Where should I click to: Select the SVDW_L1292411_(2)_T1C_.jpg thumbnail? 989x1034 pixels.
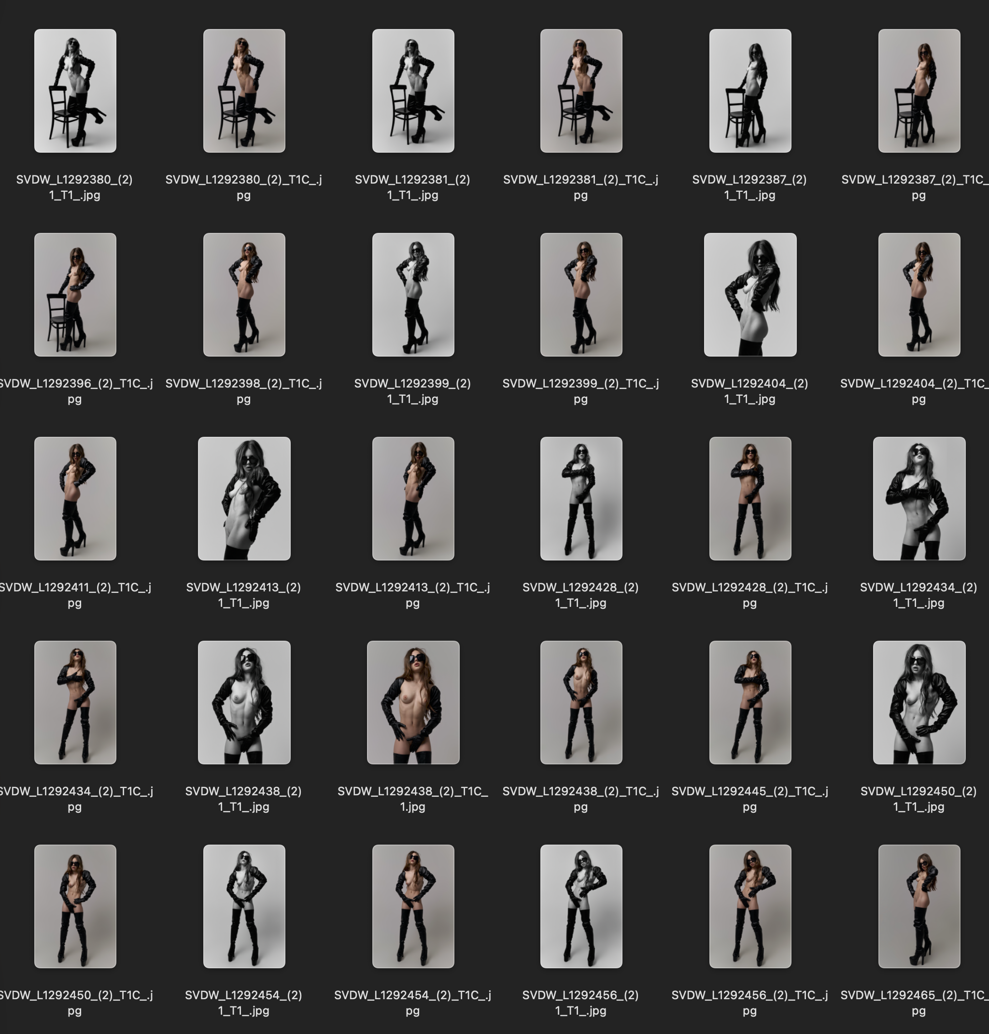click(75, 498)
